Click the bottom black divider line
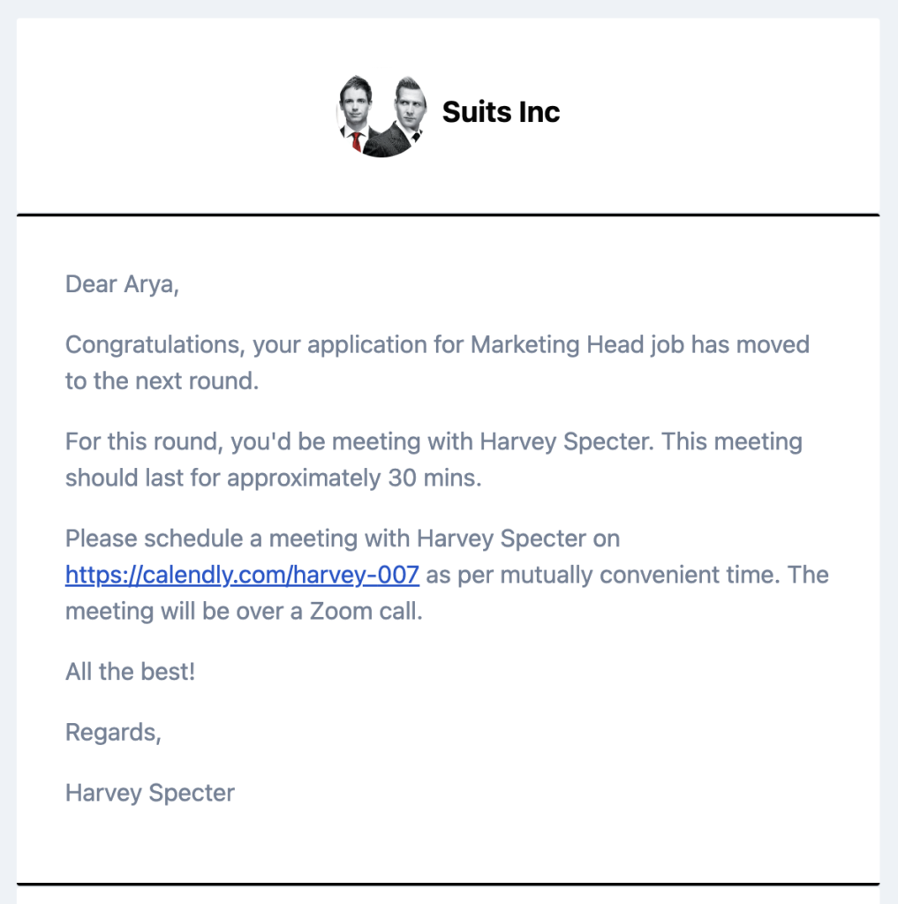 [x=449, y=884]
